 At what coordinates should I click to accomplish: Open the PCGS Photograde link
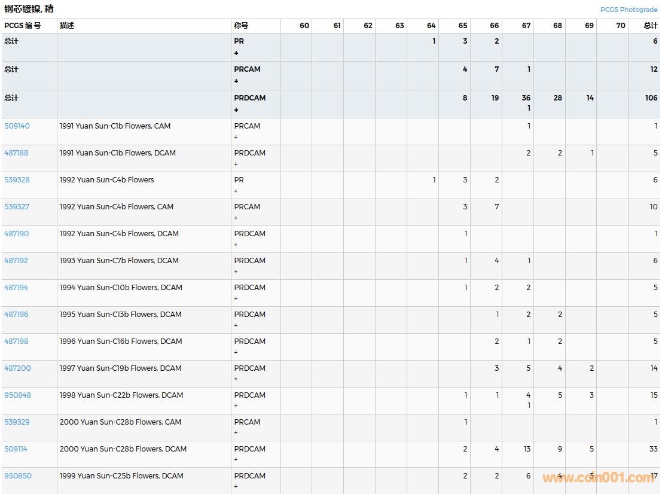629,10
